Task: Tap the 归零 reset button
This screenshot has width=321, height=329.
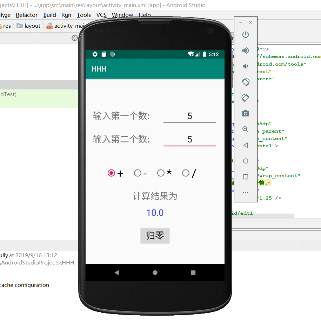Action: [x=155, y=235]
